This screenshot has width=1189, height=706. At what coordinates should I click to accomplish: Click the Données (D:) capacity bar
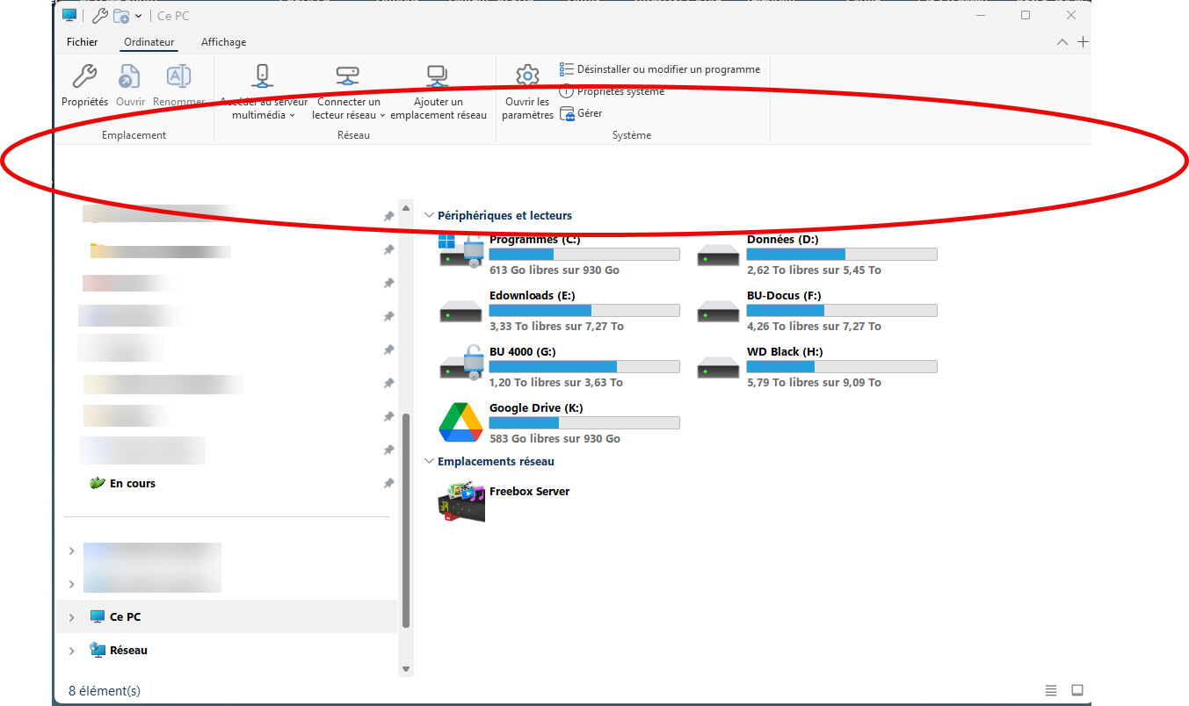841,255
